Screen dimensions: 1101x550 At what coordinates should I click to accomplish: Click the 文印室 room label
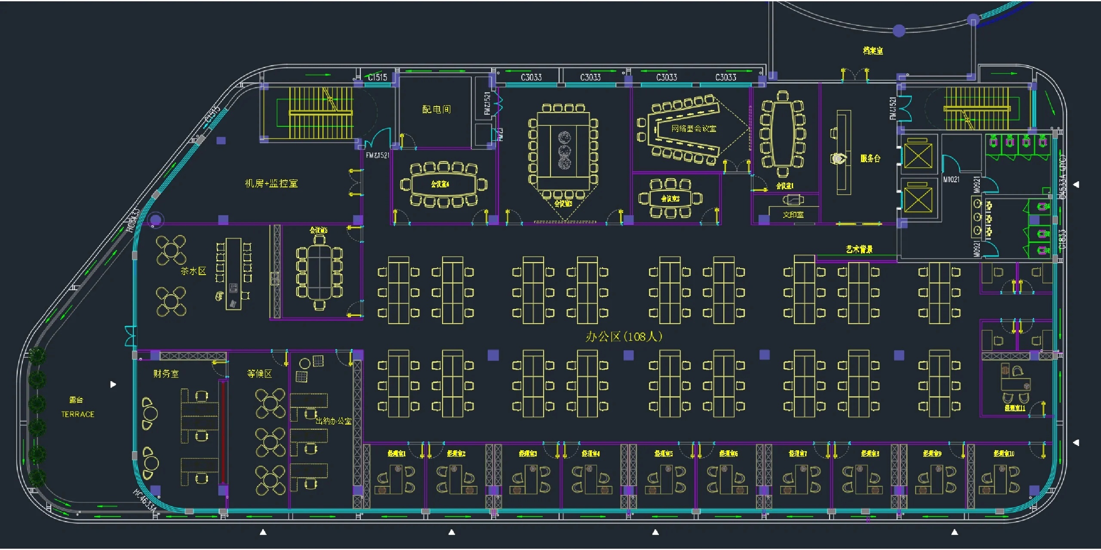click(x=793, y=214)
